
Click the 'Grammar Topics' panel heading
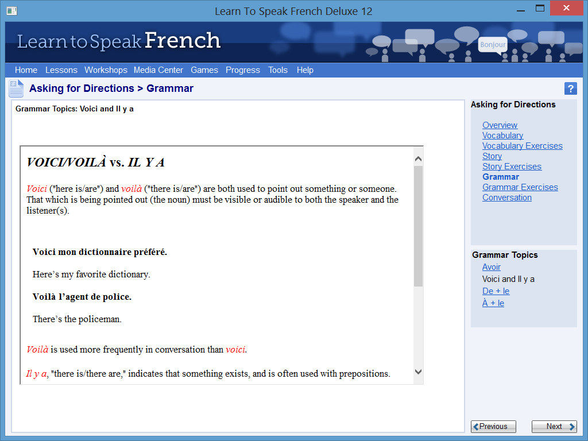tap(505, 255)
